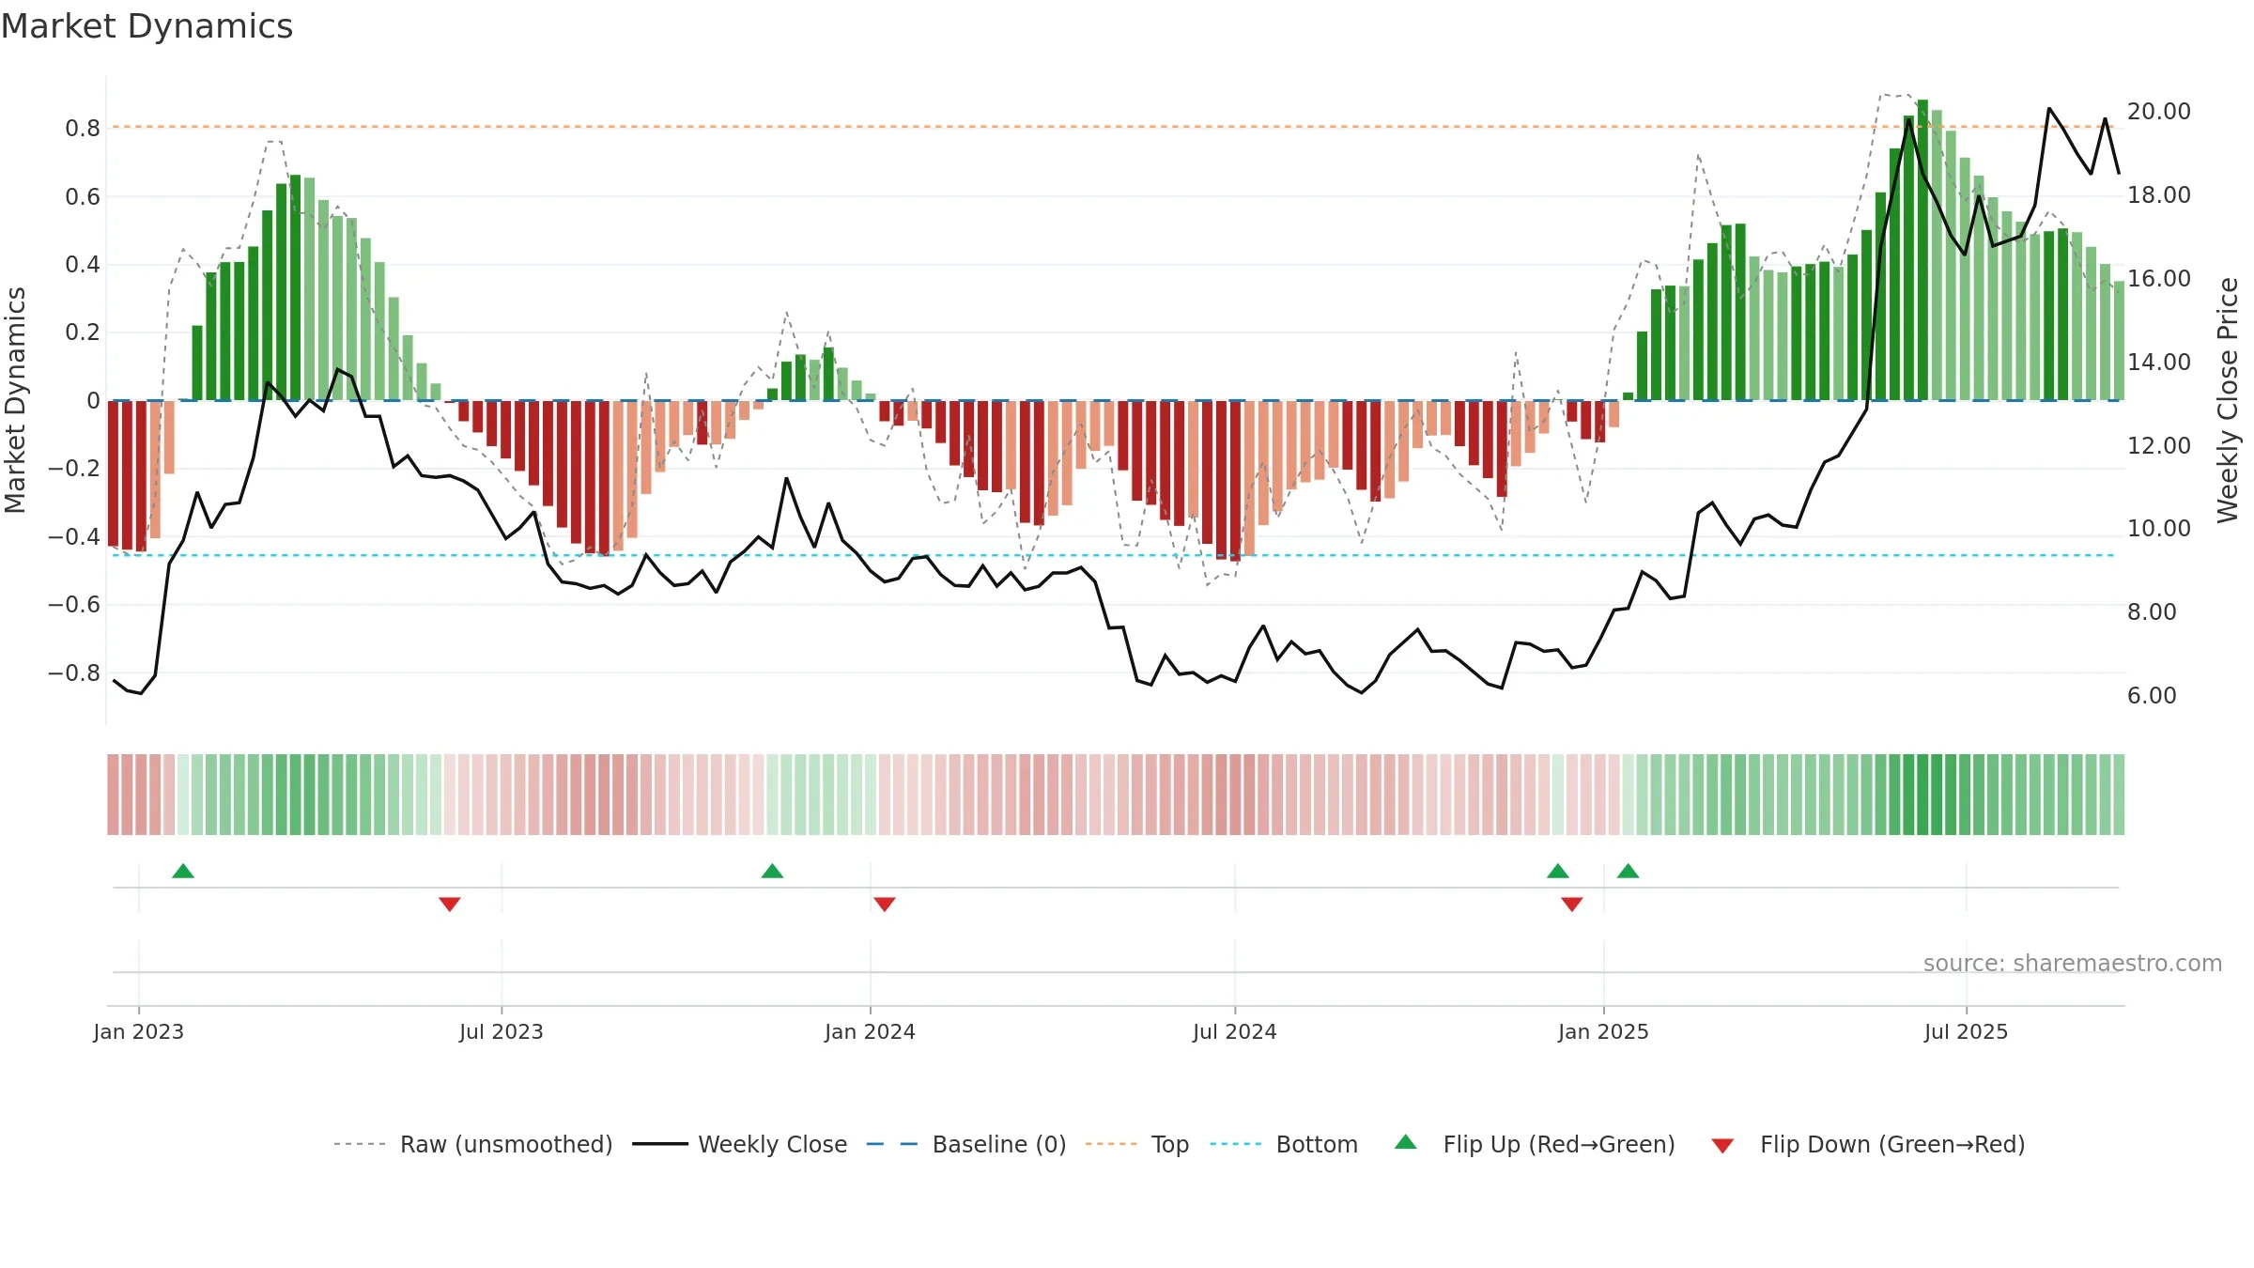Click the sharemaestro.com source text
Viewport: 2254px width, 1268px height.
pyautogui.click(x=2073, y=963)
